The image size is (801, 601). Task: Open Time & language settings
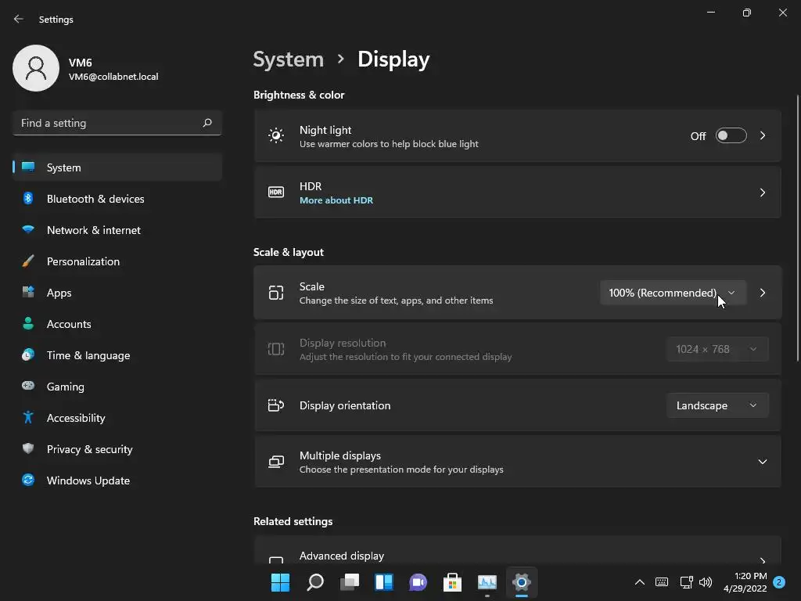pyautogui.click(x=117, y=355)
